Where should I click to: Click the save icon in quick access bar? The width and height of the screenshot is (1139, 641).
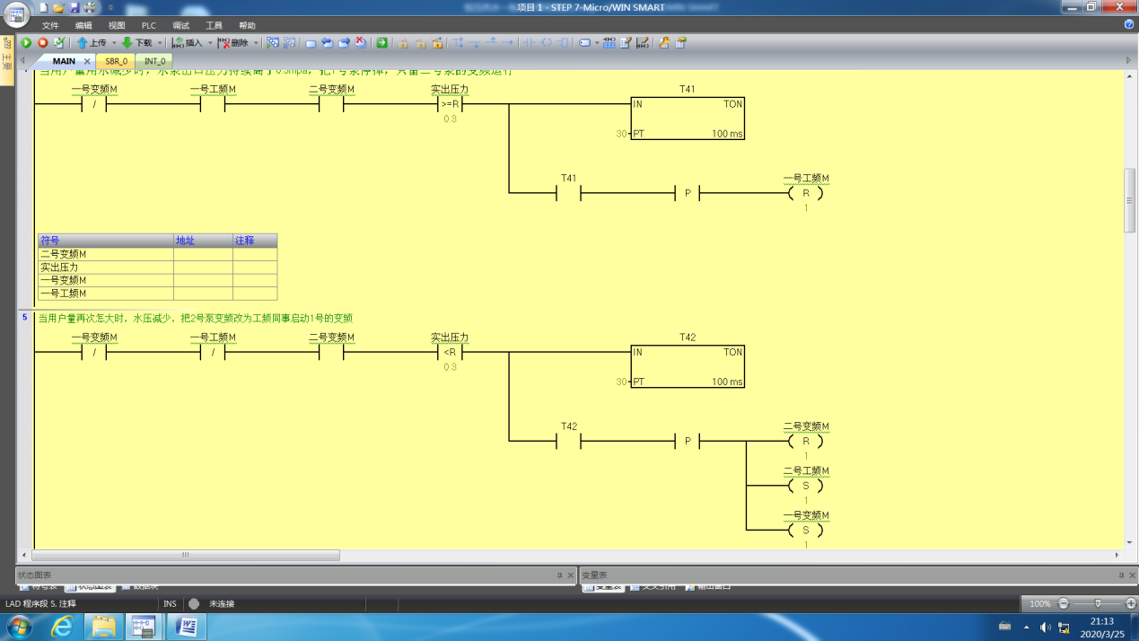74,8
